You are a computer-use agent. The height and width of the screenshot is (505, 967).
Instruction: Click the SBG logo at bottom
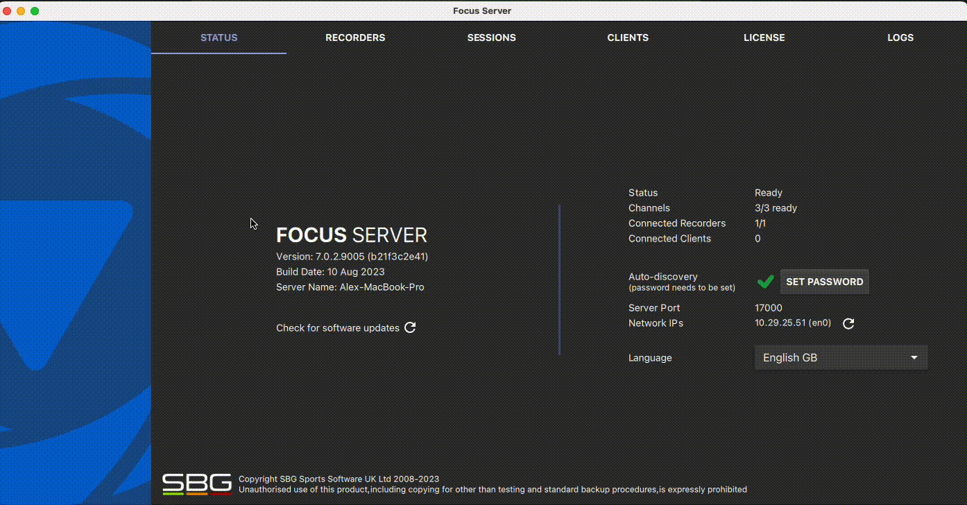197,483
